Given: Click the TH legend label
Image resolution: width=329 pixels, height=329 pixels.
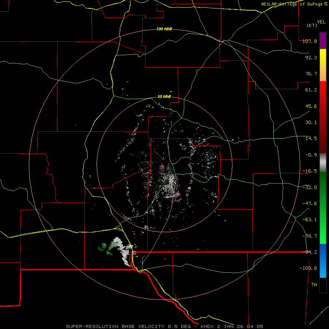Looking at the screenshot, I should [x=314, y=285].
